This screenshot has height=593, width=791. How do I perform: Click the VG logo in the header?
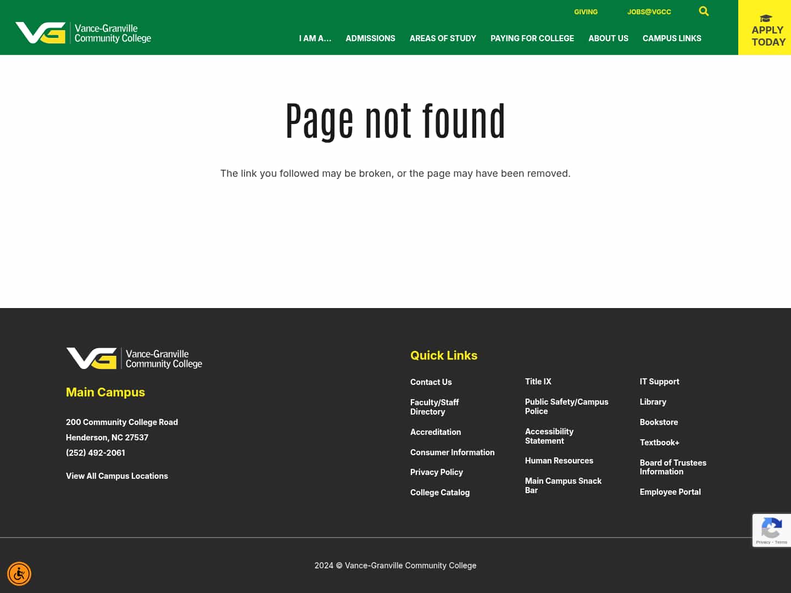pyautogui.click(x=82, y=33)
